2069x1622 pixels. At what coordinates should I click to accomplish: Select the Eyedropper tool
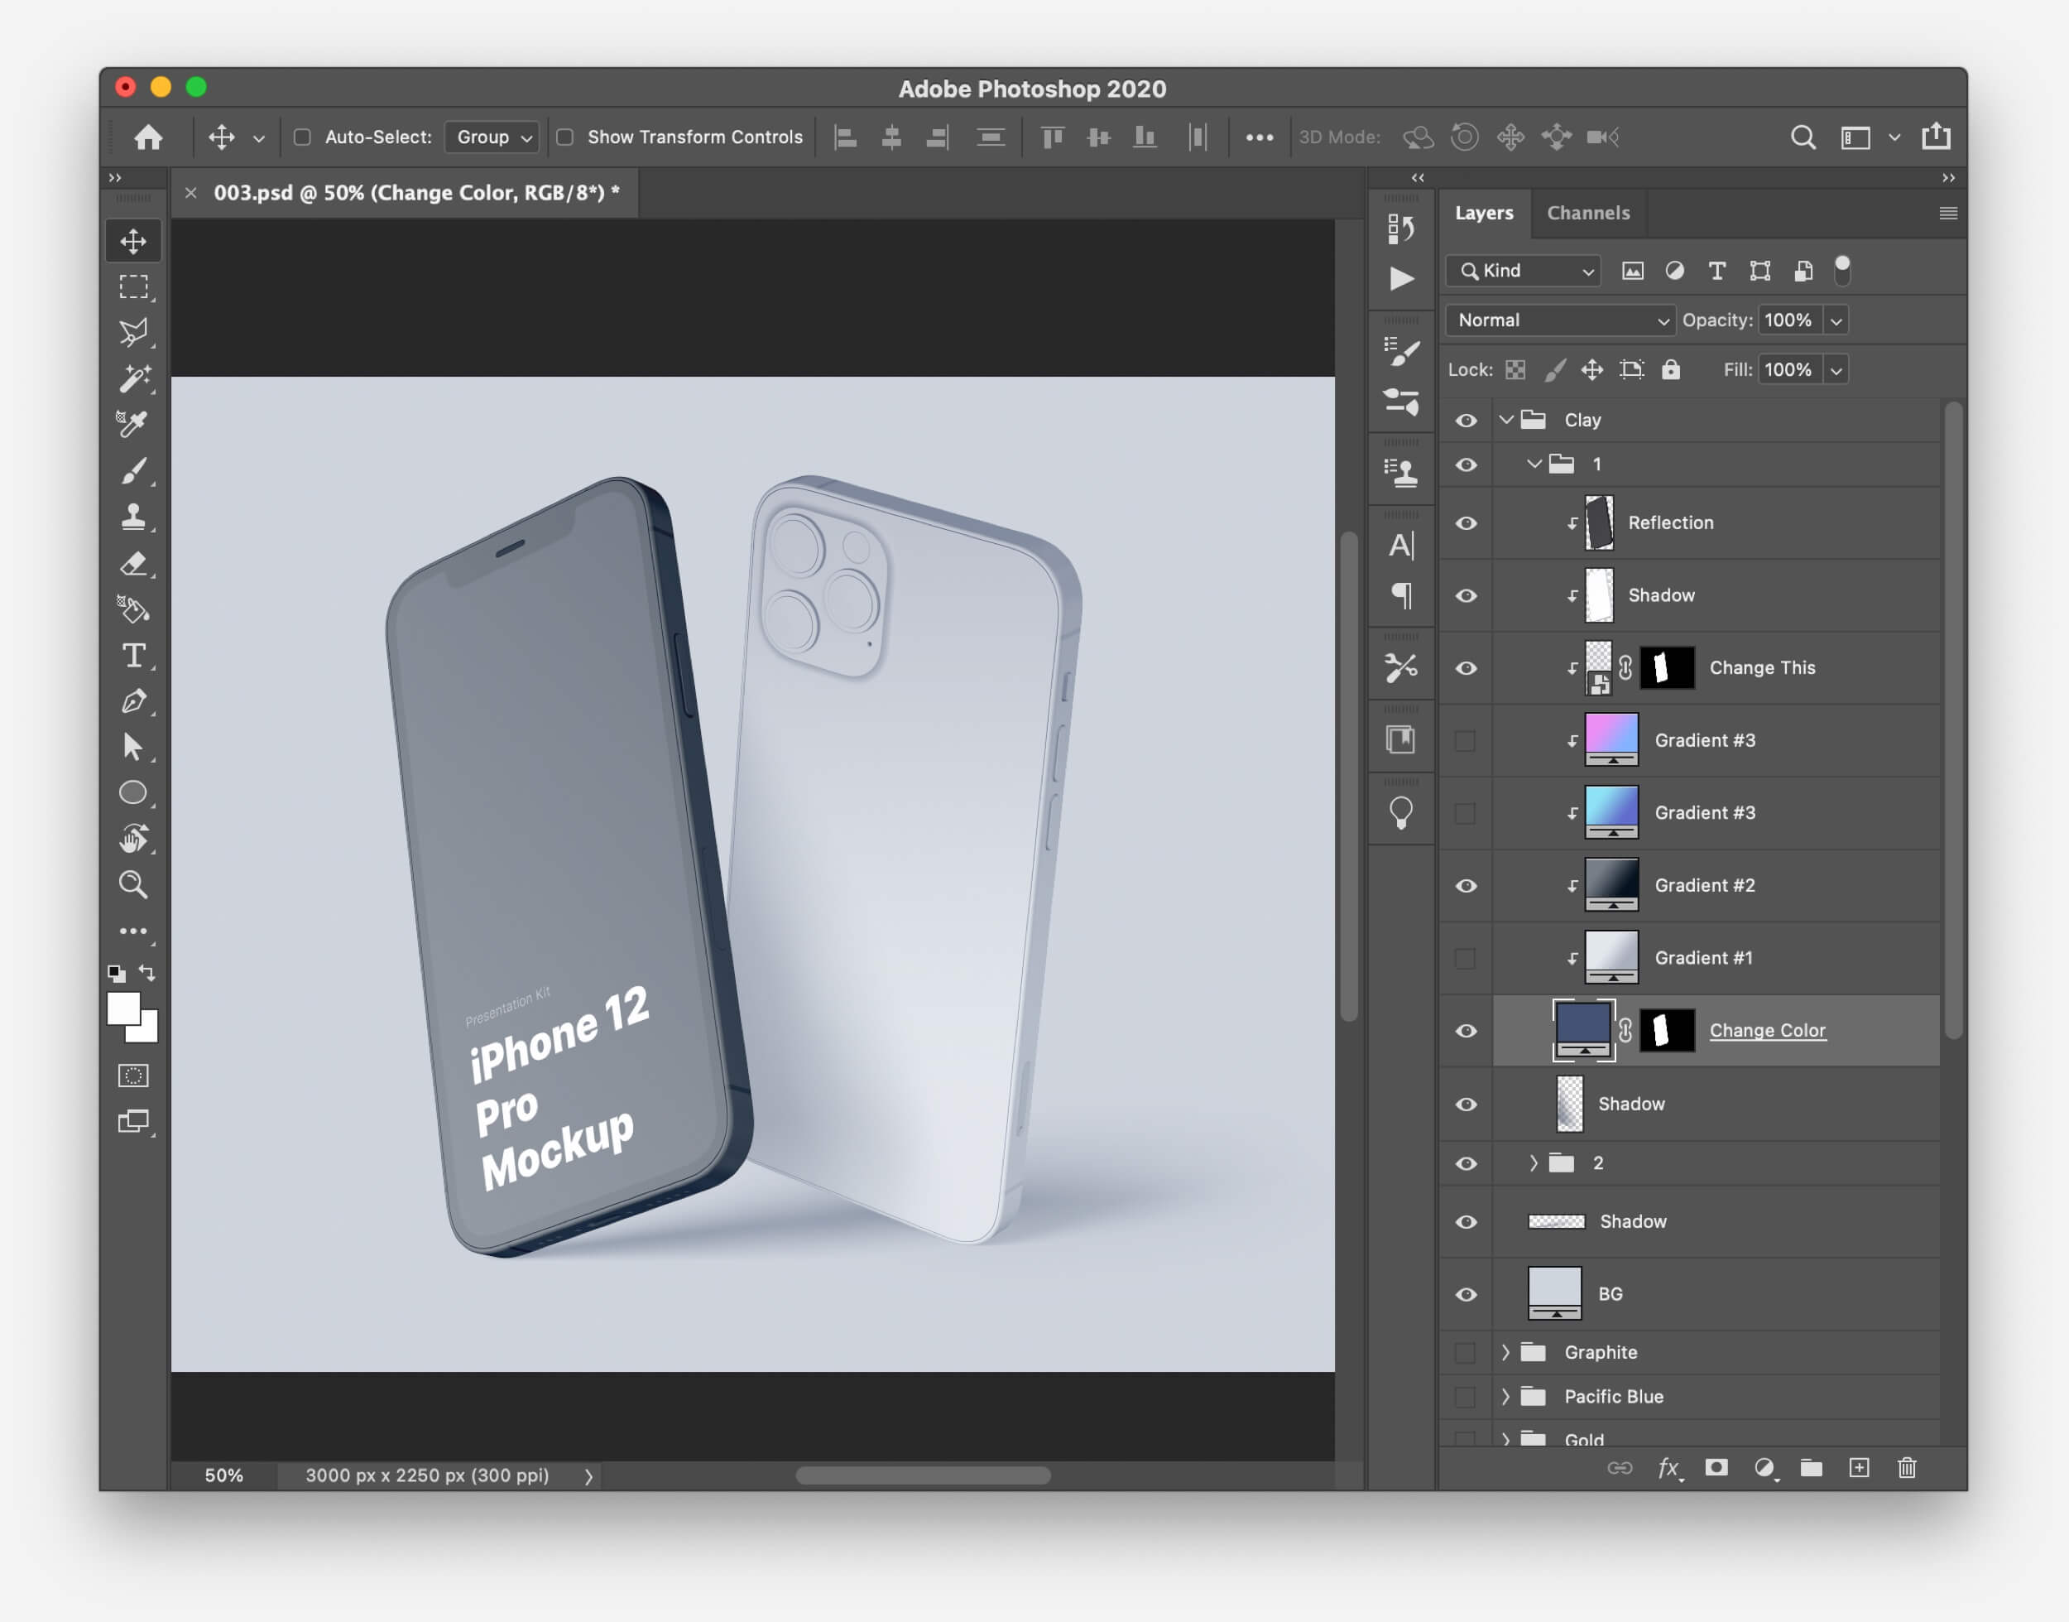133,424
